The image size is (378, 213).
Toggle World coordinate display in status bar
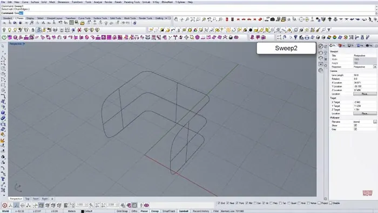click(x=5, y=211)
